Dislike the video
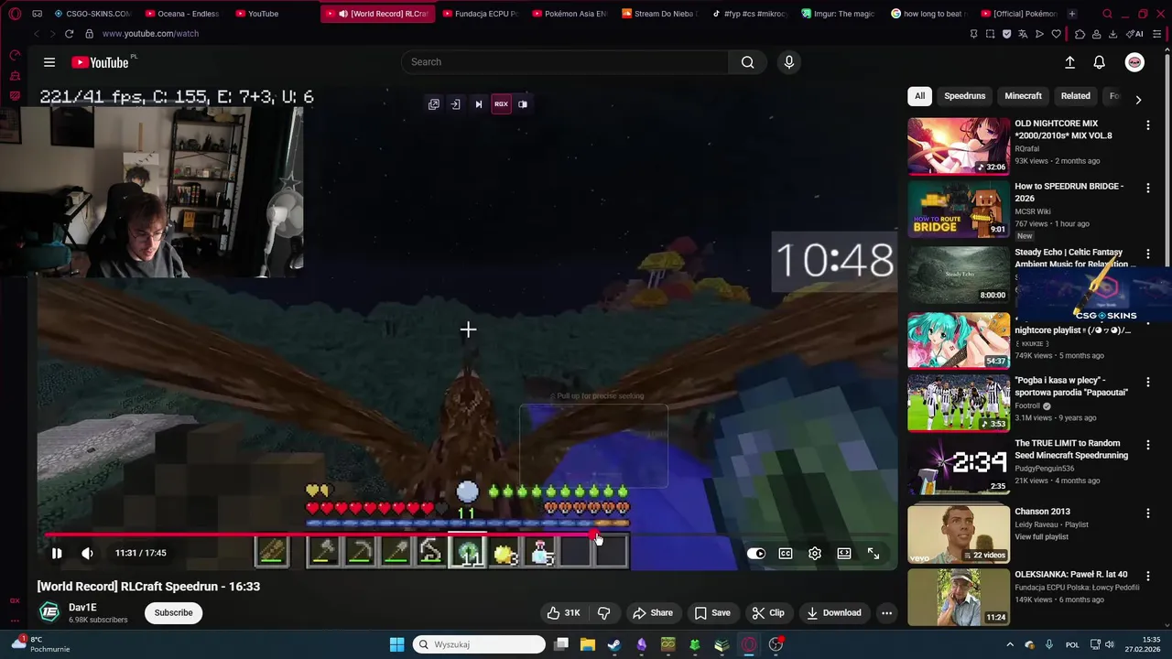Screen dimensions: 1172x659 click(x=604, y=612)
